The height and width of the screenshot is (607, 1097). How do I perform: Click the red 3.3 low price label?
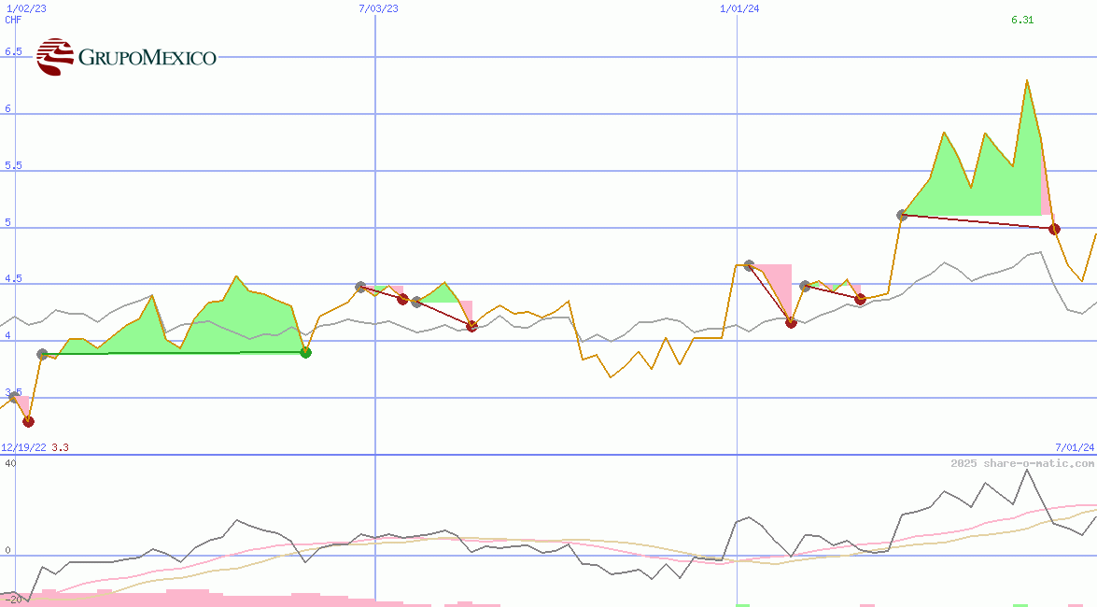pos(60,447)
